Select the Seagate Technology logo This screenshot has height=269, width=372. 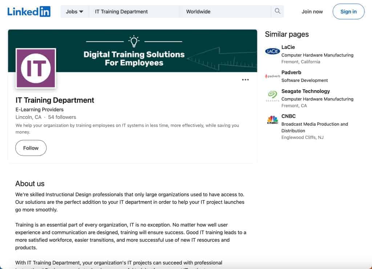[272, 95]
